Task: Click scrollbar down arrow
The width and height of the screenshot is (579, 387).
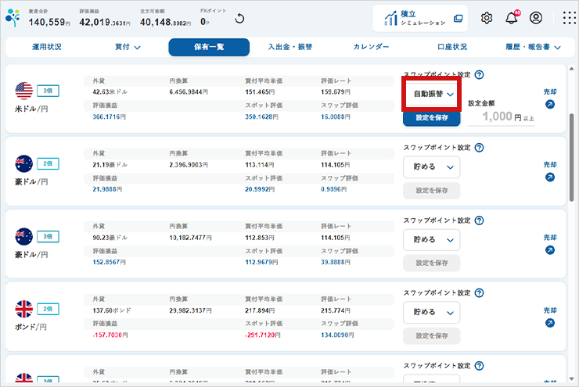Action: [x=572, y=379]
